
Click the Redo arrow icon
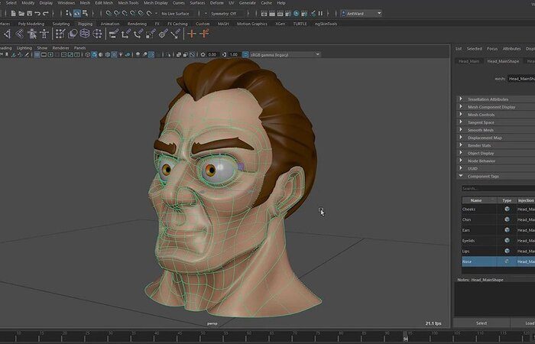click(x=45, y=13)
